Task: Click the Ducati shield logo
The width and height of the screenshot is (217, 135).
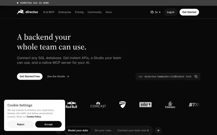Action: 122,105
